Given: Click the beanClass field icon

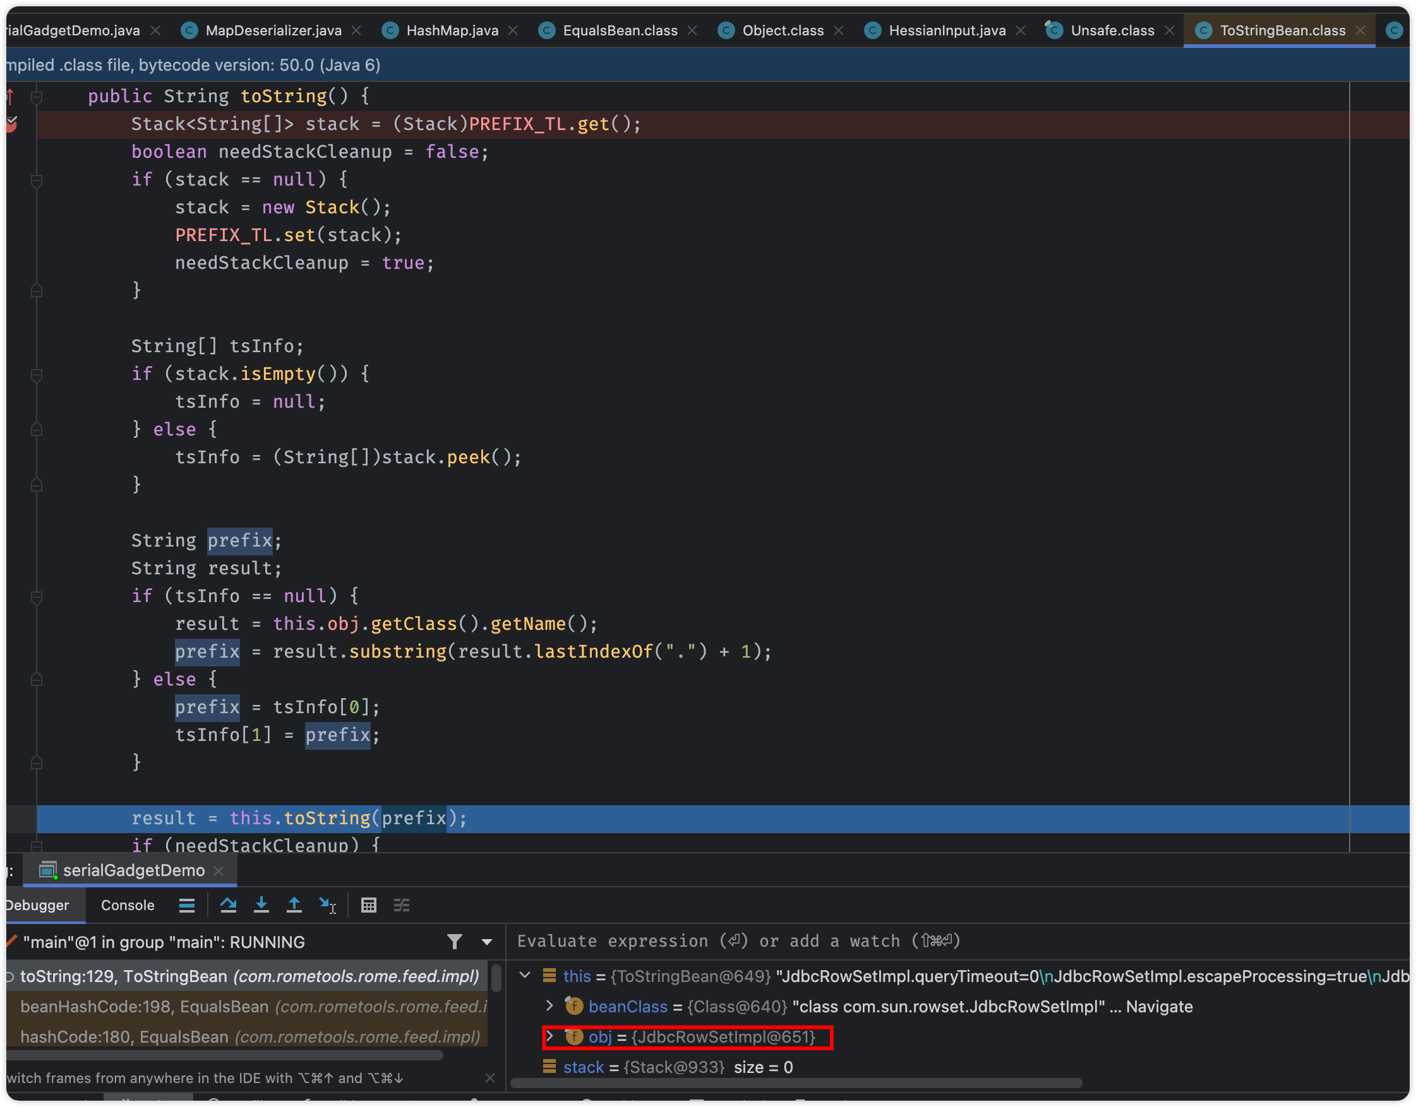Looking at the screenshot, I should click(x=574, y=1007).
